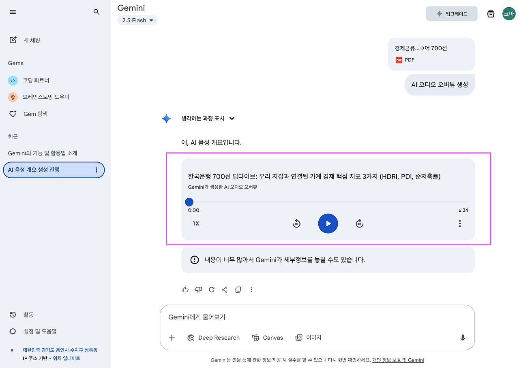Click the 업그레이드 button

click(x=452, y=14)
